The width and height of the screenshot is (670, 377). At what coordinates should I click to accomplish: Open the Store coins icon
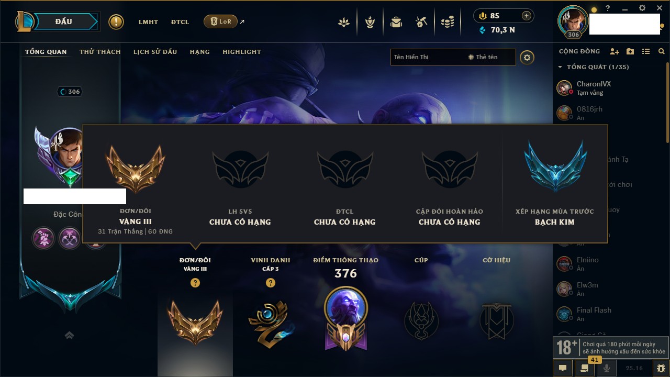pyautogui.click(x=447, y=22)
